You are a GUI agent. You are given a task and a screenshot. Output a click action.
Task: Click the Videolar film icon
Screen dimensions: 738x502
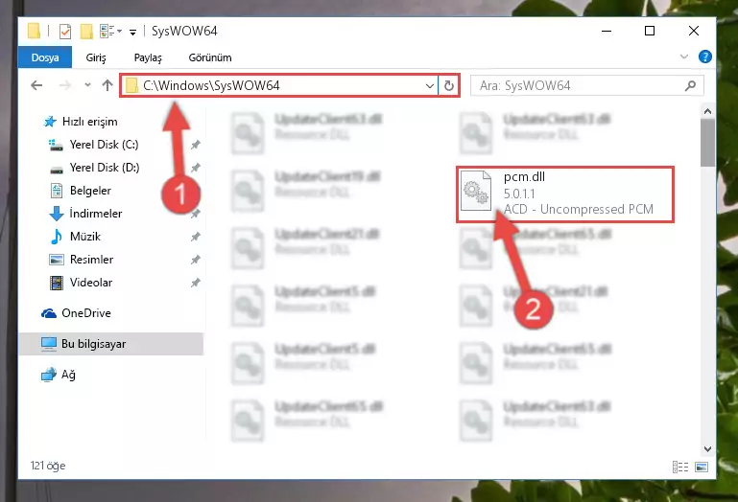click(x=57, y=283)
